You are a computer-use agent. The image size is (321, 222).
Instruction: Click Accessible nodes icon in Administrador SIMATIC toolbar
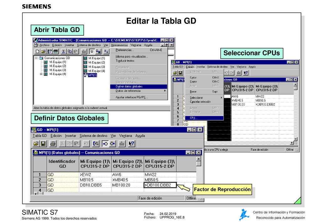49,52
